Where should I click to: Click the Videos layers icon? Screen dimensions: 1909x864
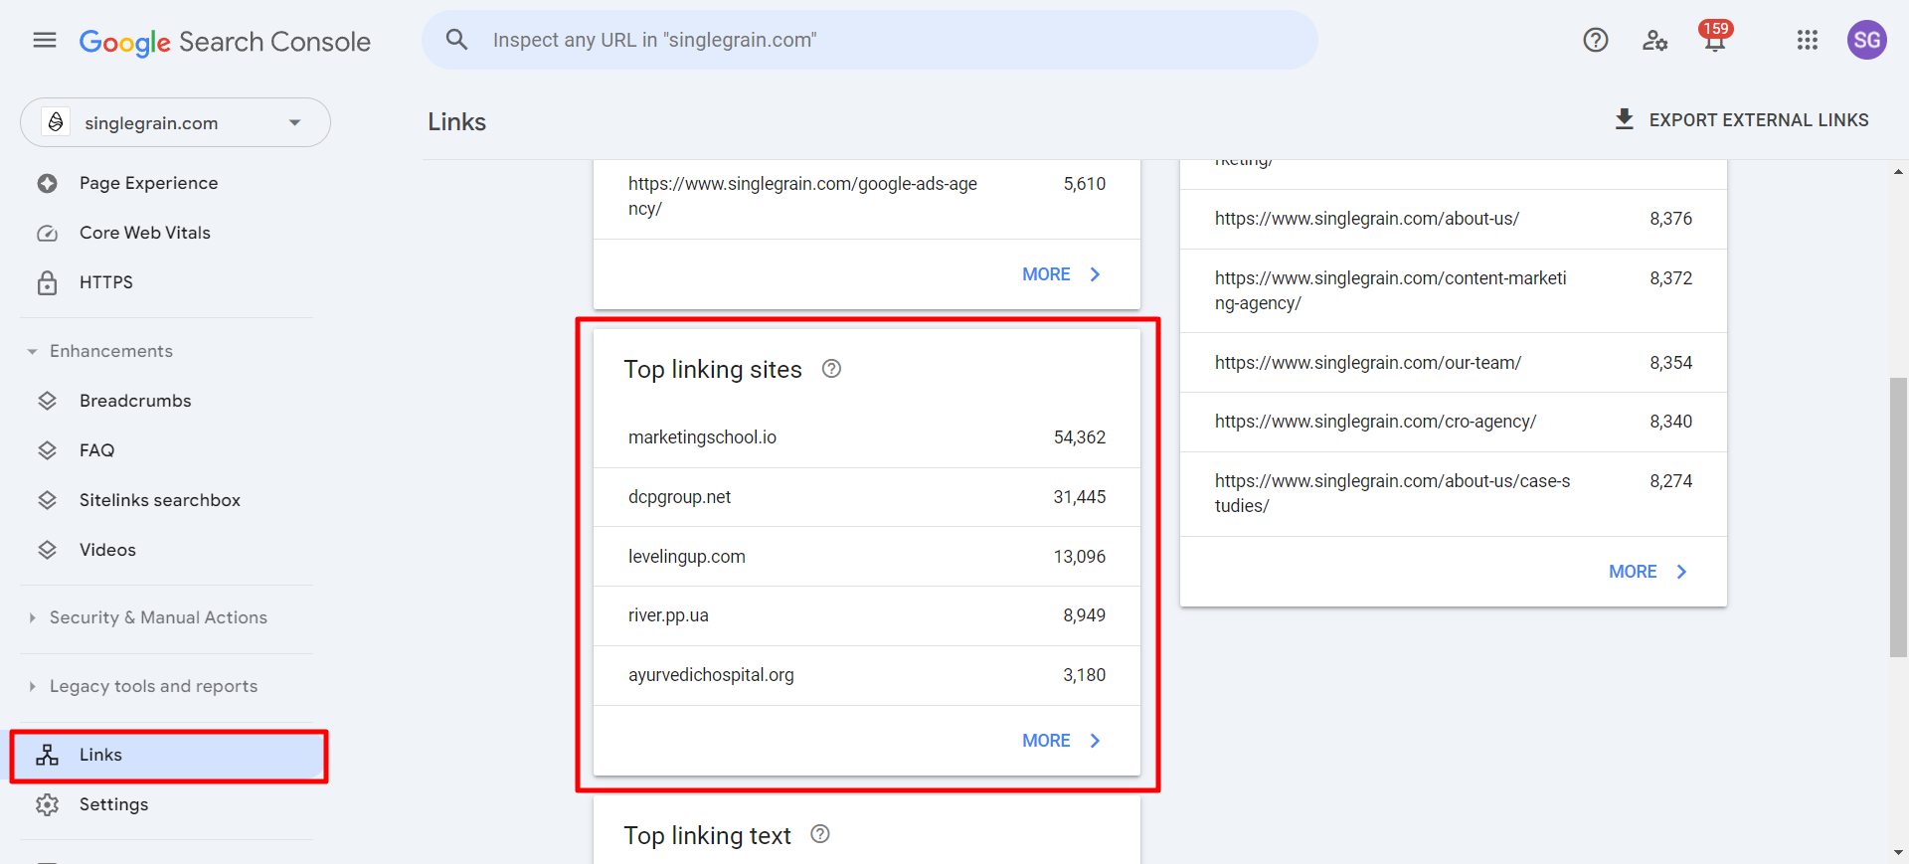tap(47, 550)
